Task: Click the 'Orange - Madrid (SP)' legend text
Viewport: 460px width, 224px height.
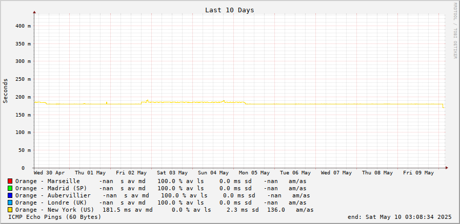Action: 51,188
